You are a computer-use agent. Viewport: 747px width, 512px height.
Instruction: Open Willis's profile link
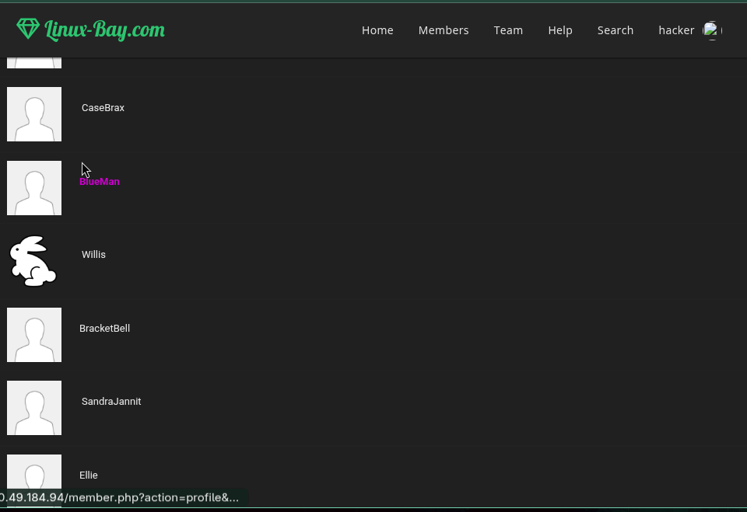click(x=94, y=255)
